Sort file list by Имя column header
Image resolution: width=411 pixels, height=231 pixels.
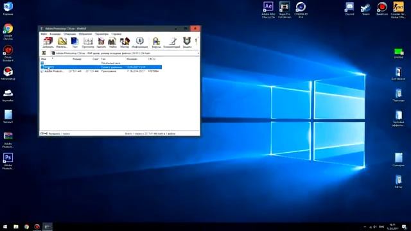[x=44, y=59]
